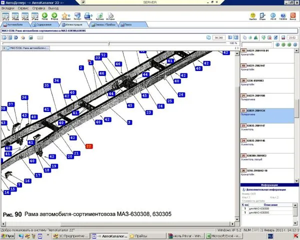Open the Справка blue question icon

click(283, 16)
